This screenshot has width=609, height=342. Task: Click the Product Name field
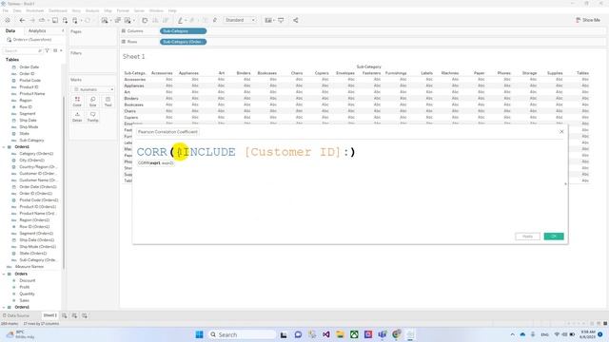pyautogui.click(x=32, y=94)
